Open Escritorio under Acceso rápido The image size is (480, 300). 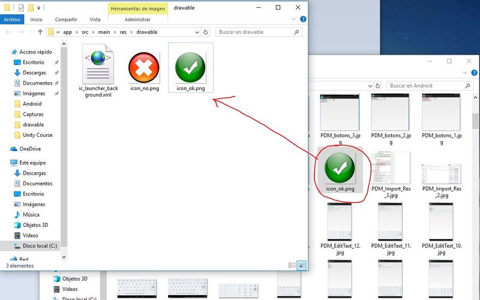coord(34,62)
